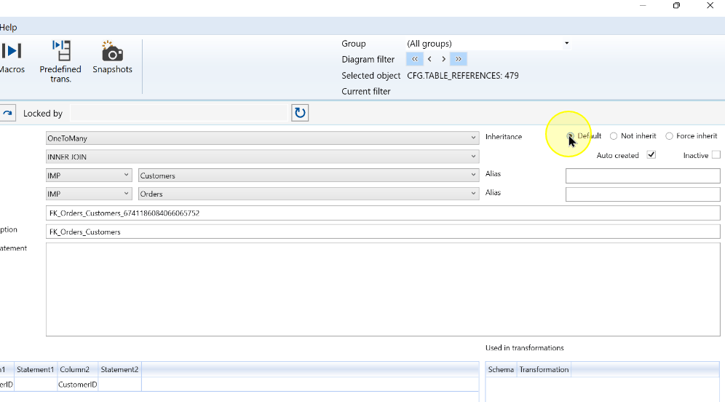725x402 pixels.
Task: Click the Statement2 column header
Action: (x=119, y=370)
